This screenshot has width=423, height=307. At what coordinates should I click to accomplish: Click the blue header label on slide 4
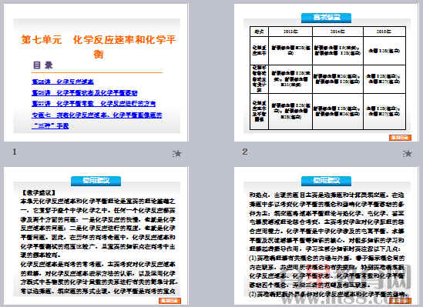(x=326, y=181)
